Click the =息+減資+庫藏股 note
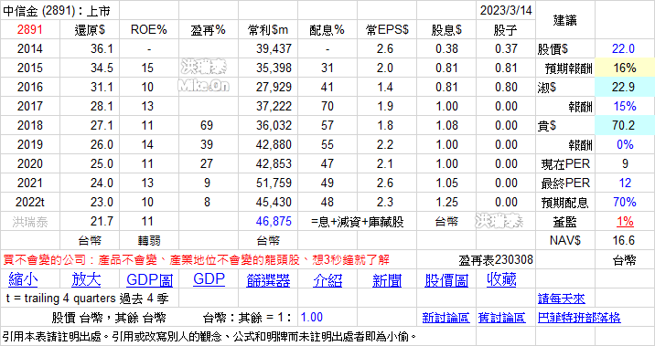The width and height of the screenshot is (655, 346). 357,222
